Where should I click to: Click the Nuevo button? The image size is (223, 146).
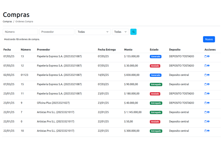point(209,39)
